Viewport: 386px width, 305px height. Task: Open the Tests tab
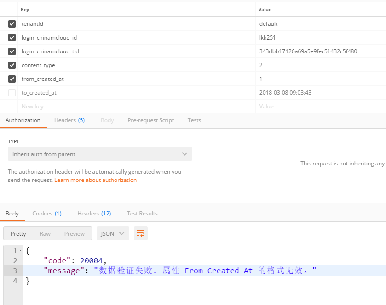[x=194, y=120]
